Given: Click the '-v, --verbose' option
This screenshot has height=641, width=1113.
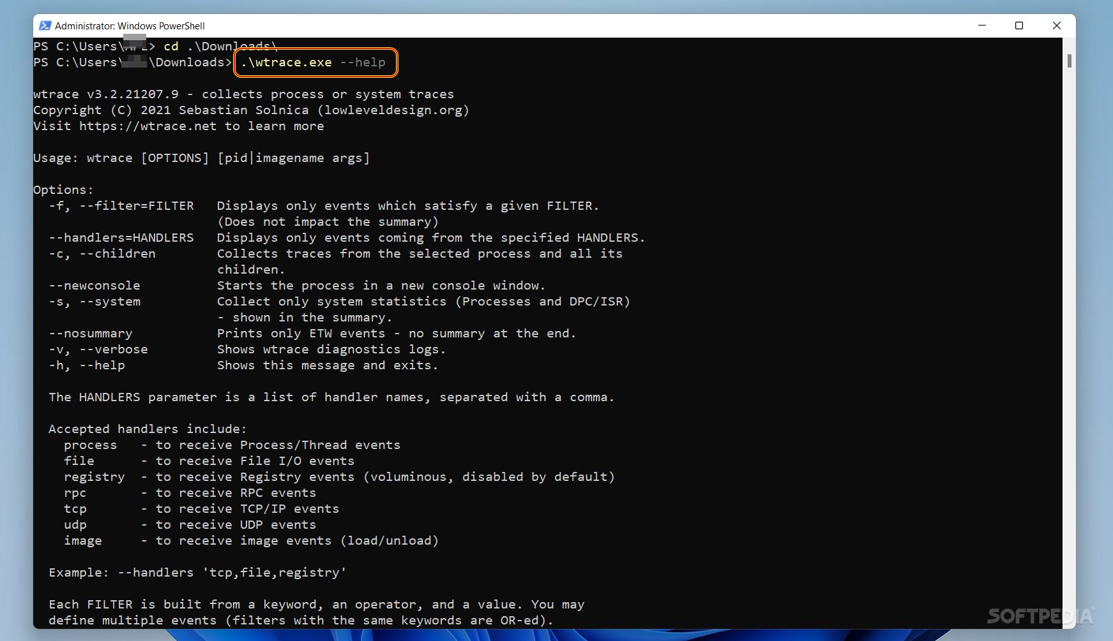Looking at the screenshot, I should (x=98, y=350).
